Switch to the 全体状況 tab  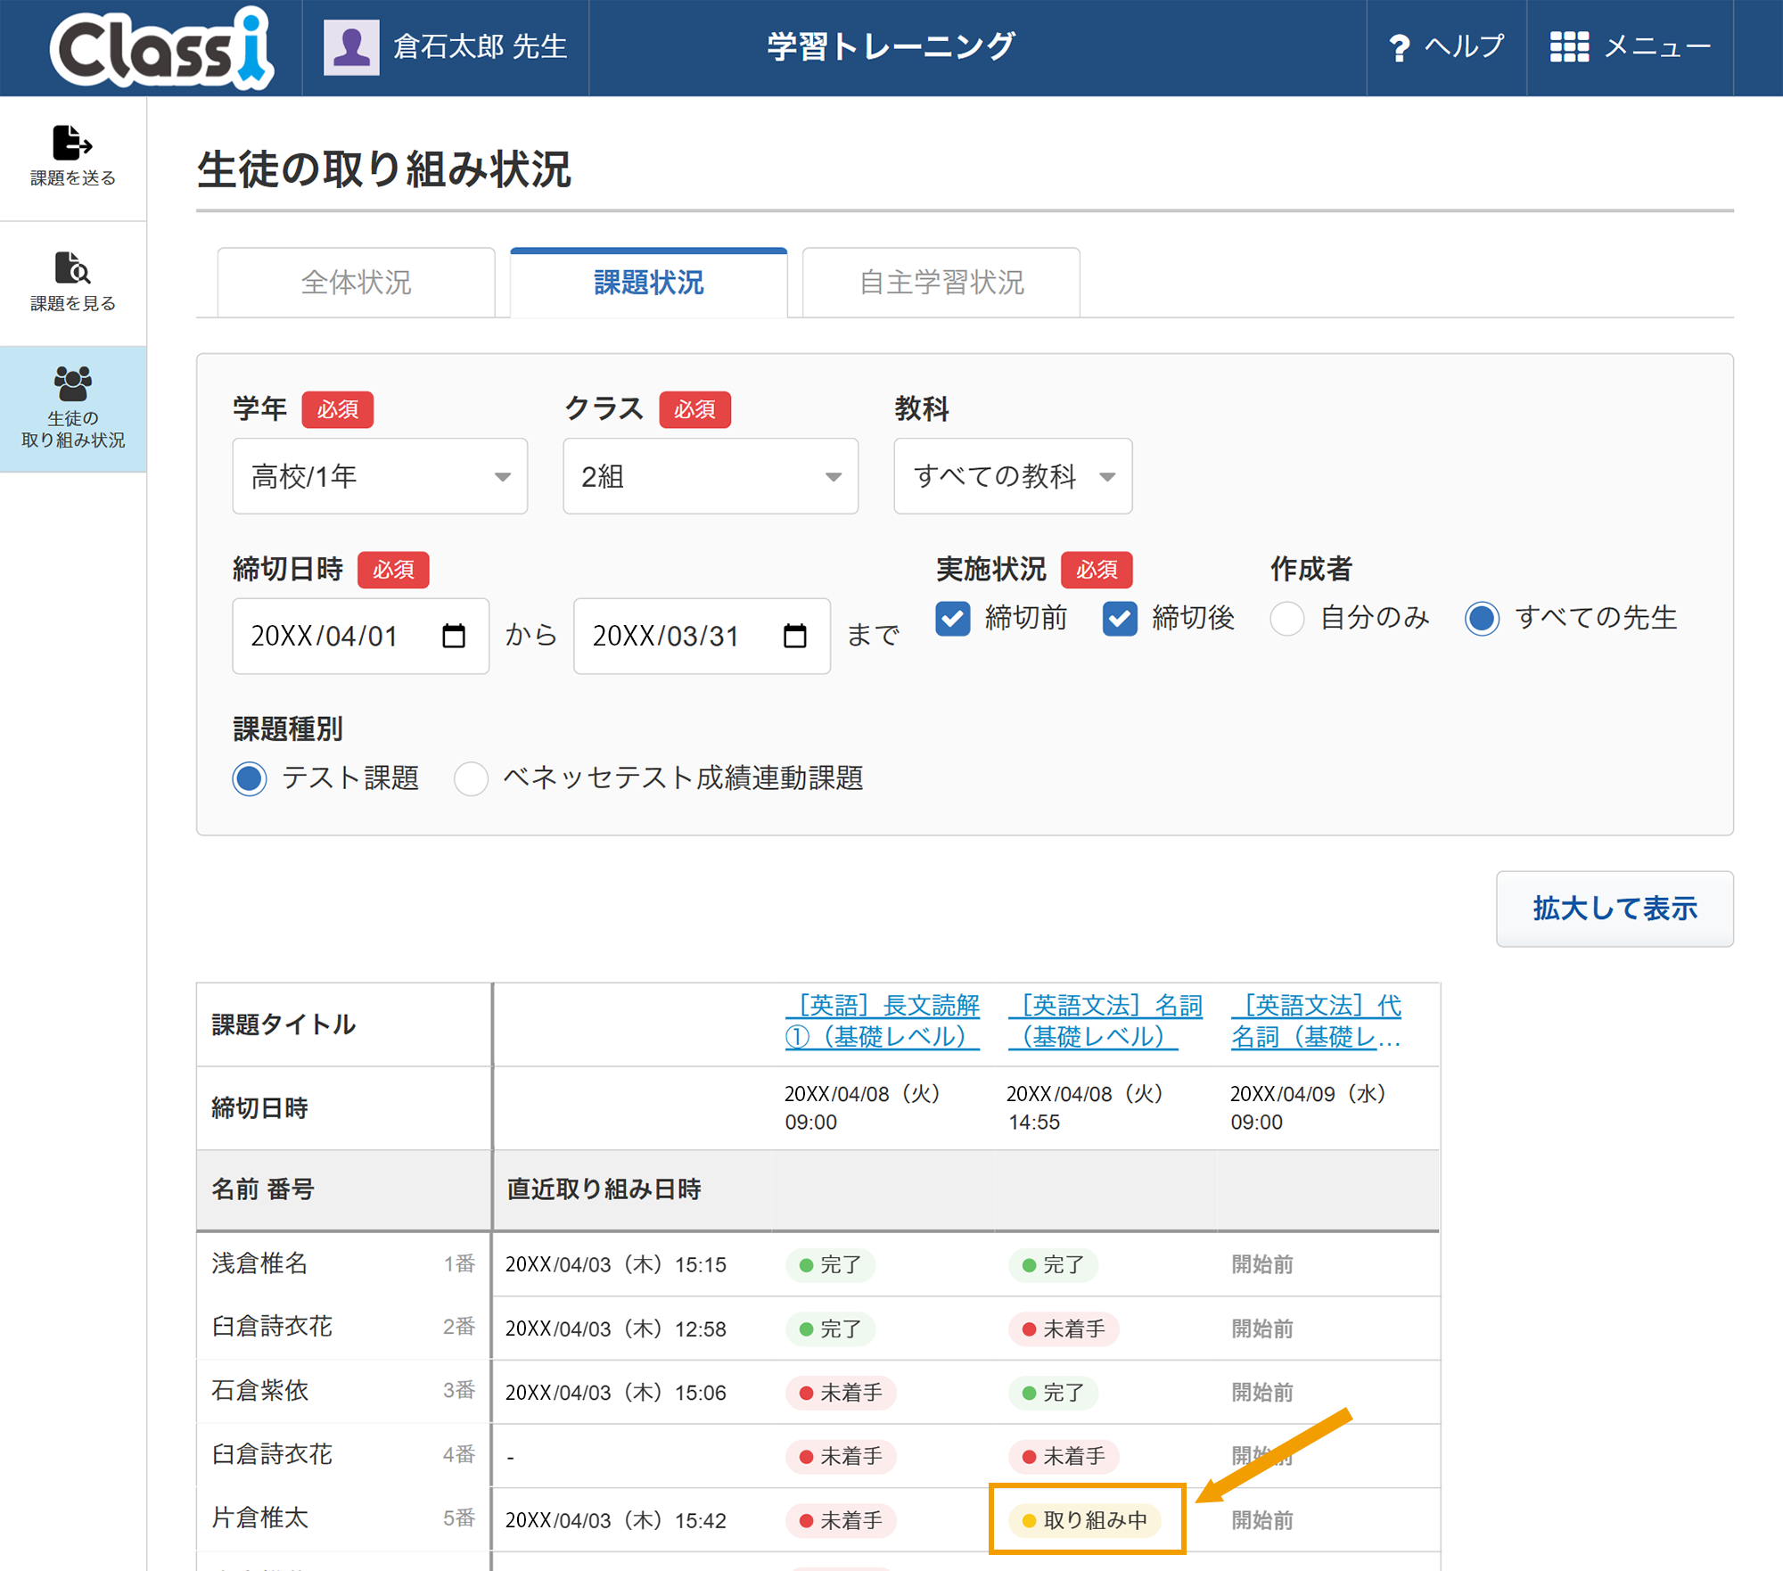click(356, 283)
